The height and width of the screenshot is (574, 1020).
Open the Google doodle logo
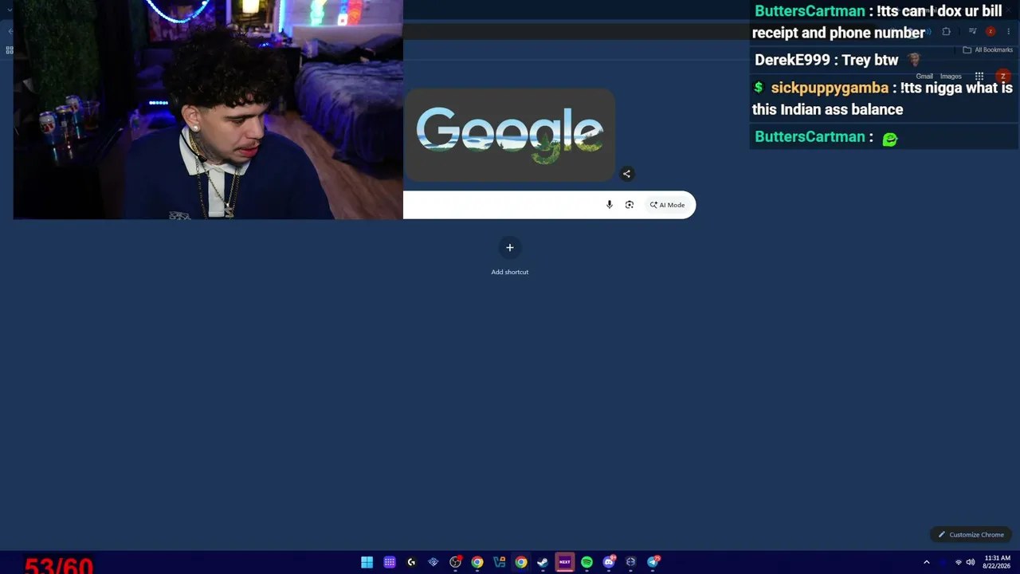pyautogui.click(x=509, y=134)
